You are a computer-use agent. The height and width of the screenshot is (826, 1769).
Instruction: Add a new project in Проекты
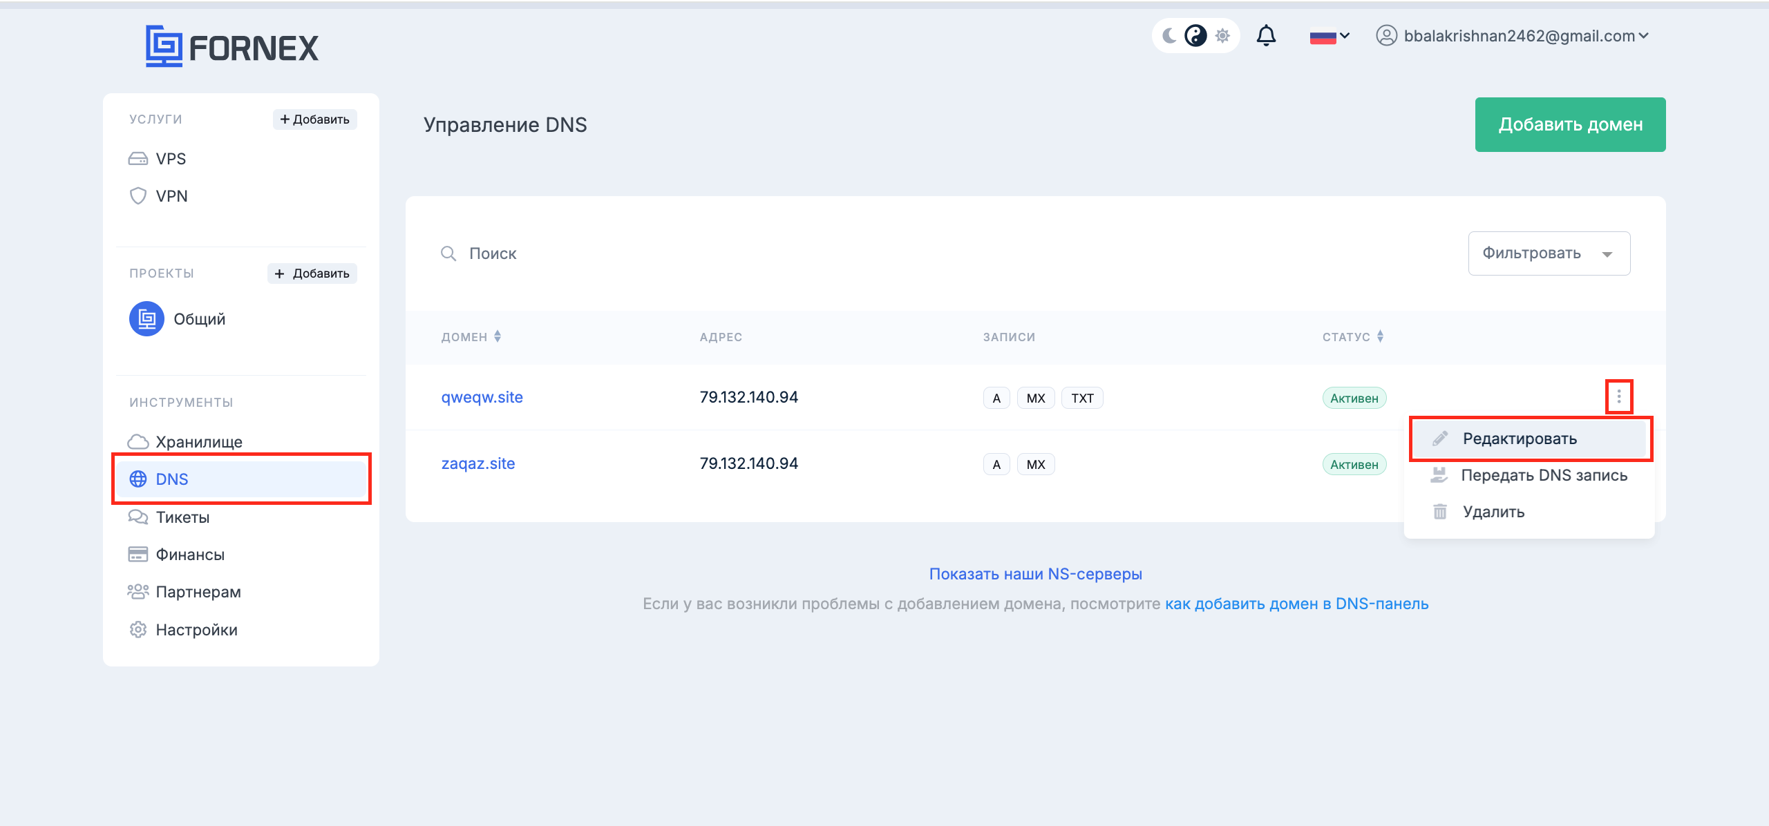pyautogui.click(x=312, y=273)
